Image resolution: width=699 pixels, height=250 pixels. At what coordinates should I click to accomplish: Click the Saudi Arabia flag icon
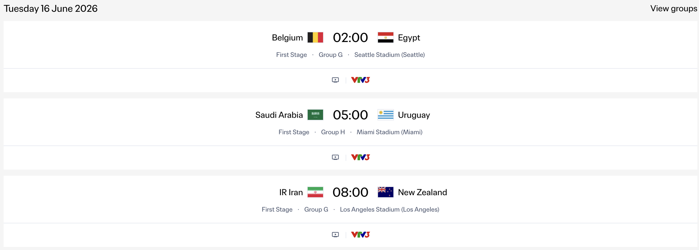pyautogui.click(x=315, y=115)
